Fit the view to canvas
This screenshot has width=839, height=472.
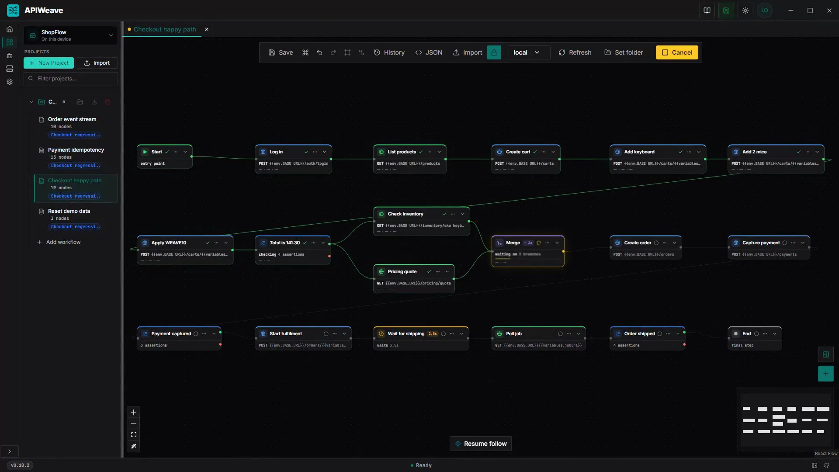point(134,435)
